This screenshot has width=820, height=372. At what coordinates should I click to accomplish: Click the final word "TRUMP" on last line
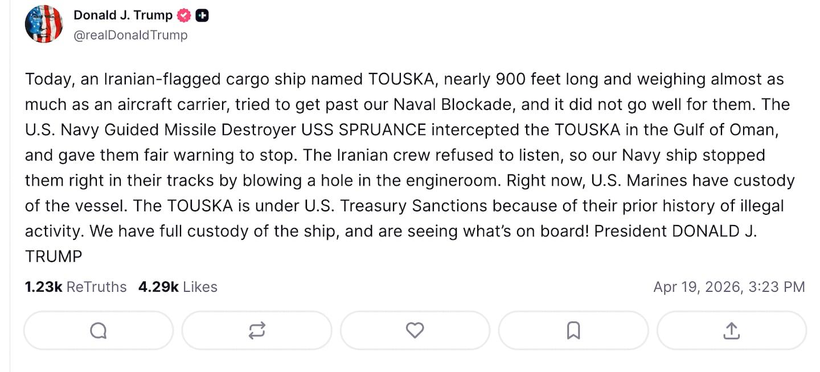click(54, 256)
